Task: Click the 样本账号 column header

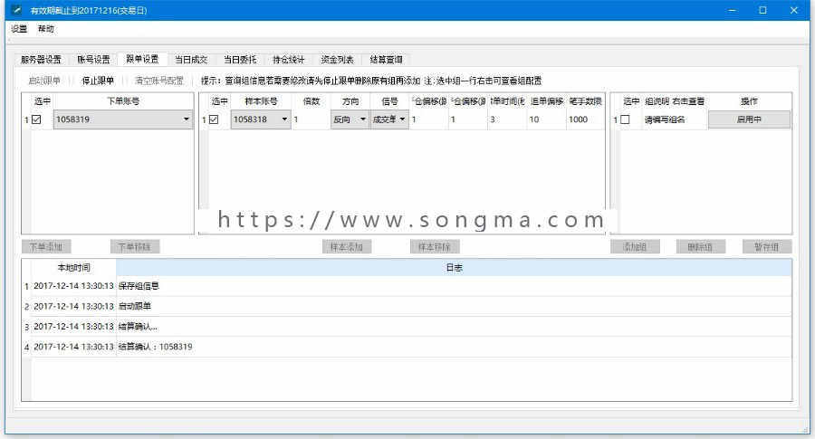Action: (x=261, y=101)
